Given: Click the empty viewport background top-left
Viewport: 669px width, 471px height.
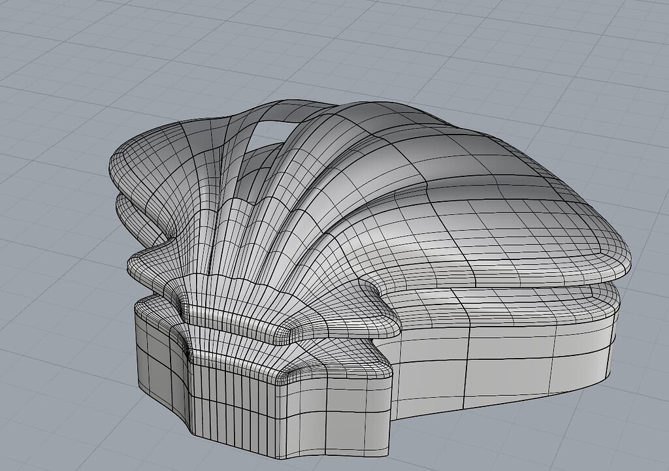Looking at the screenshot, I should click(x=52, y=39).
